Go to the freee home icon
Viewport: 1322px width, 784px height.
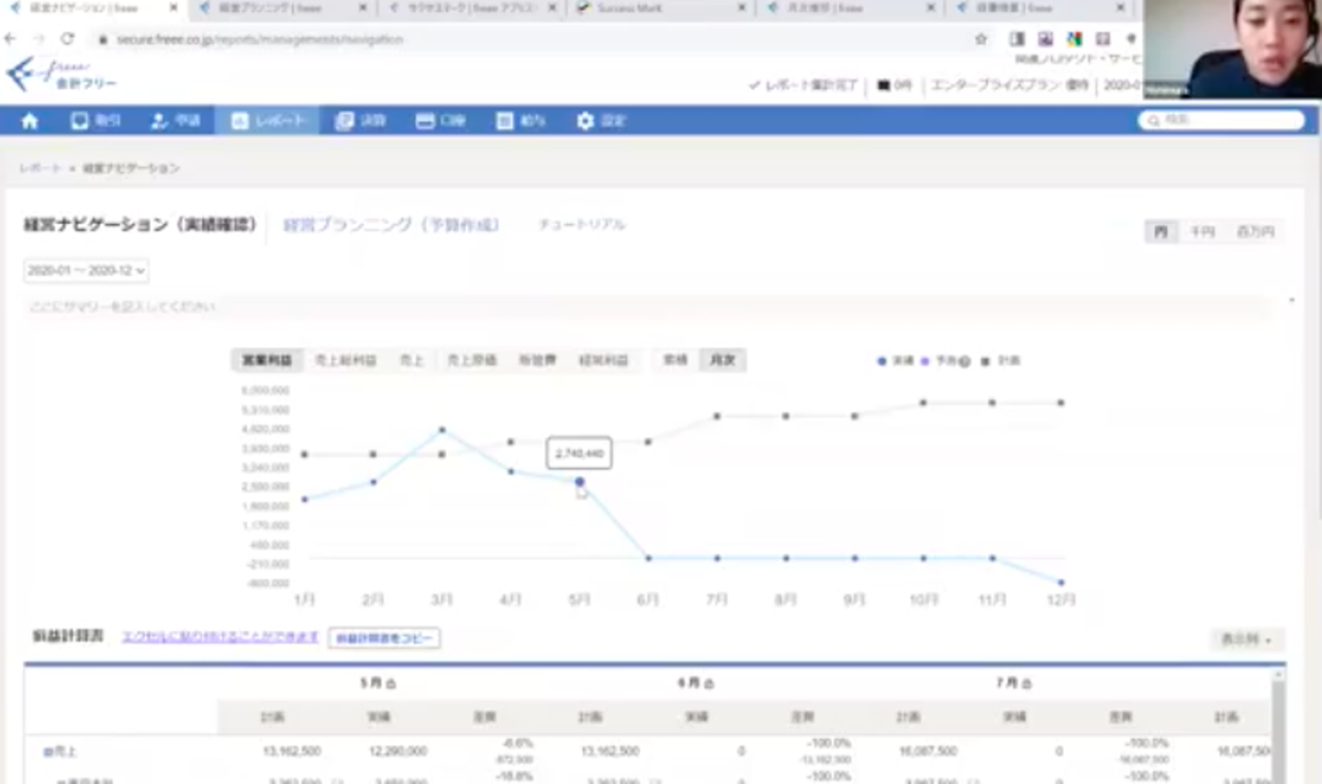(x=29, y=120)
